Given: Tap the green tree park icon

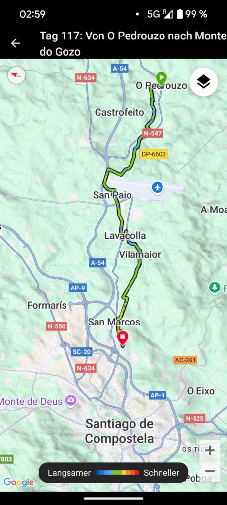Looking at the screenshot, I should (214, 288).
